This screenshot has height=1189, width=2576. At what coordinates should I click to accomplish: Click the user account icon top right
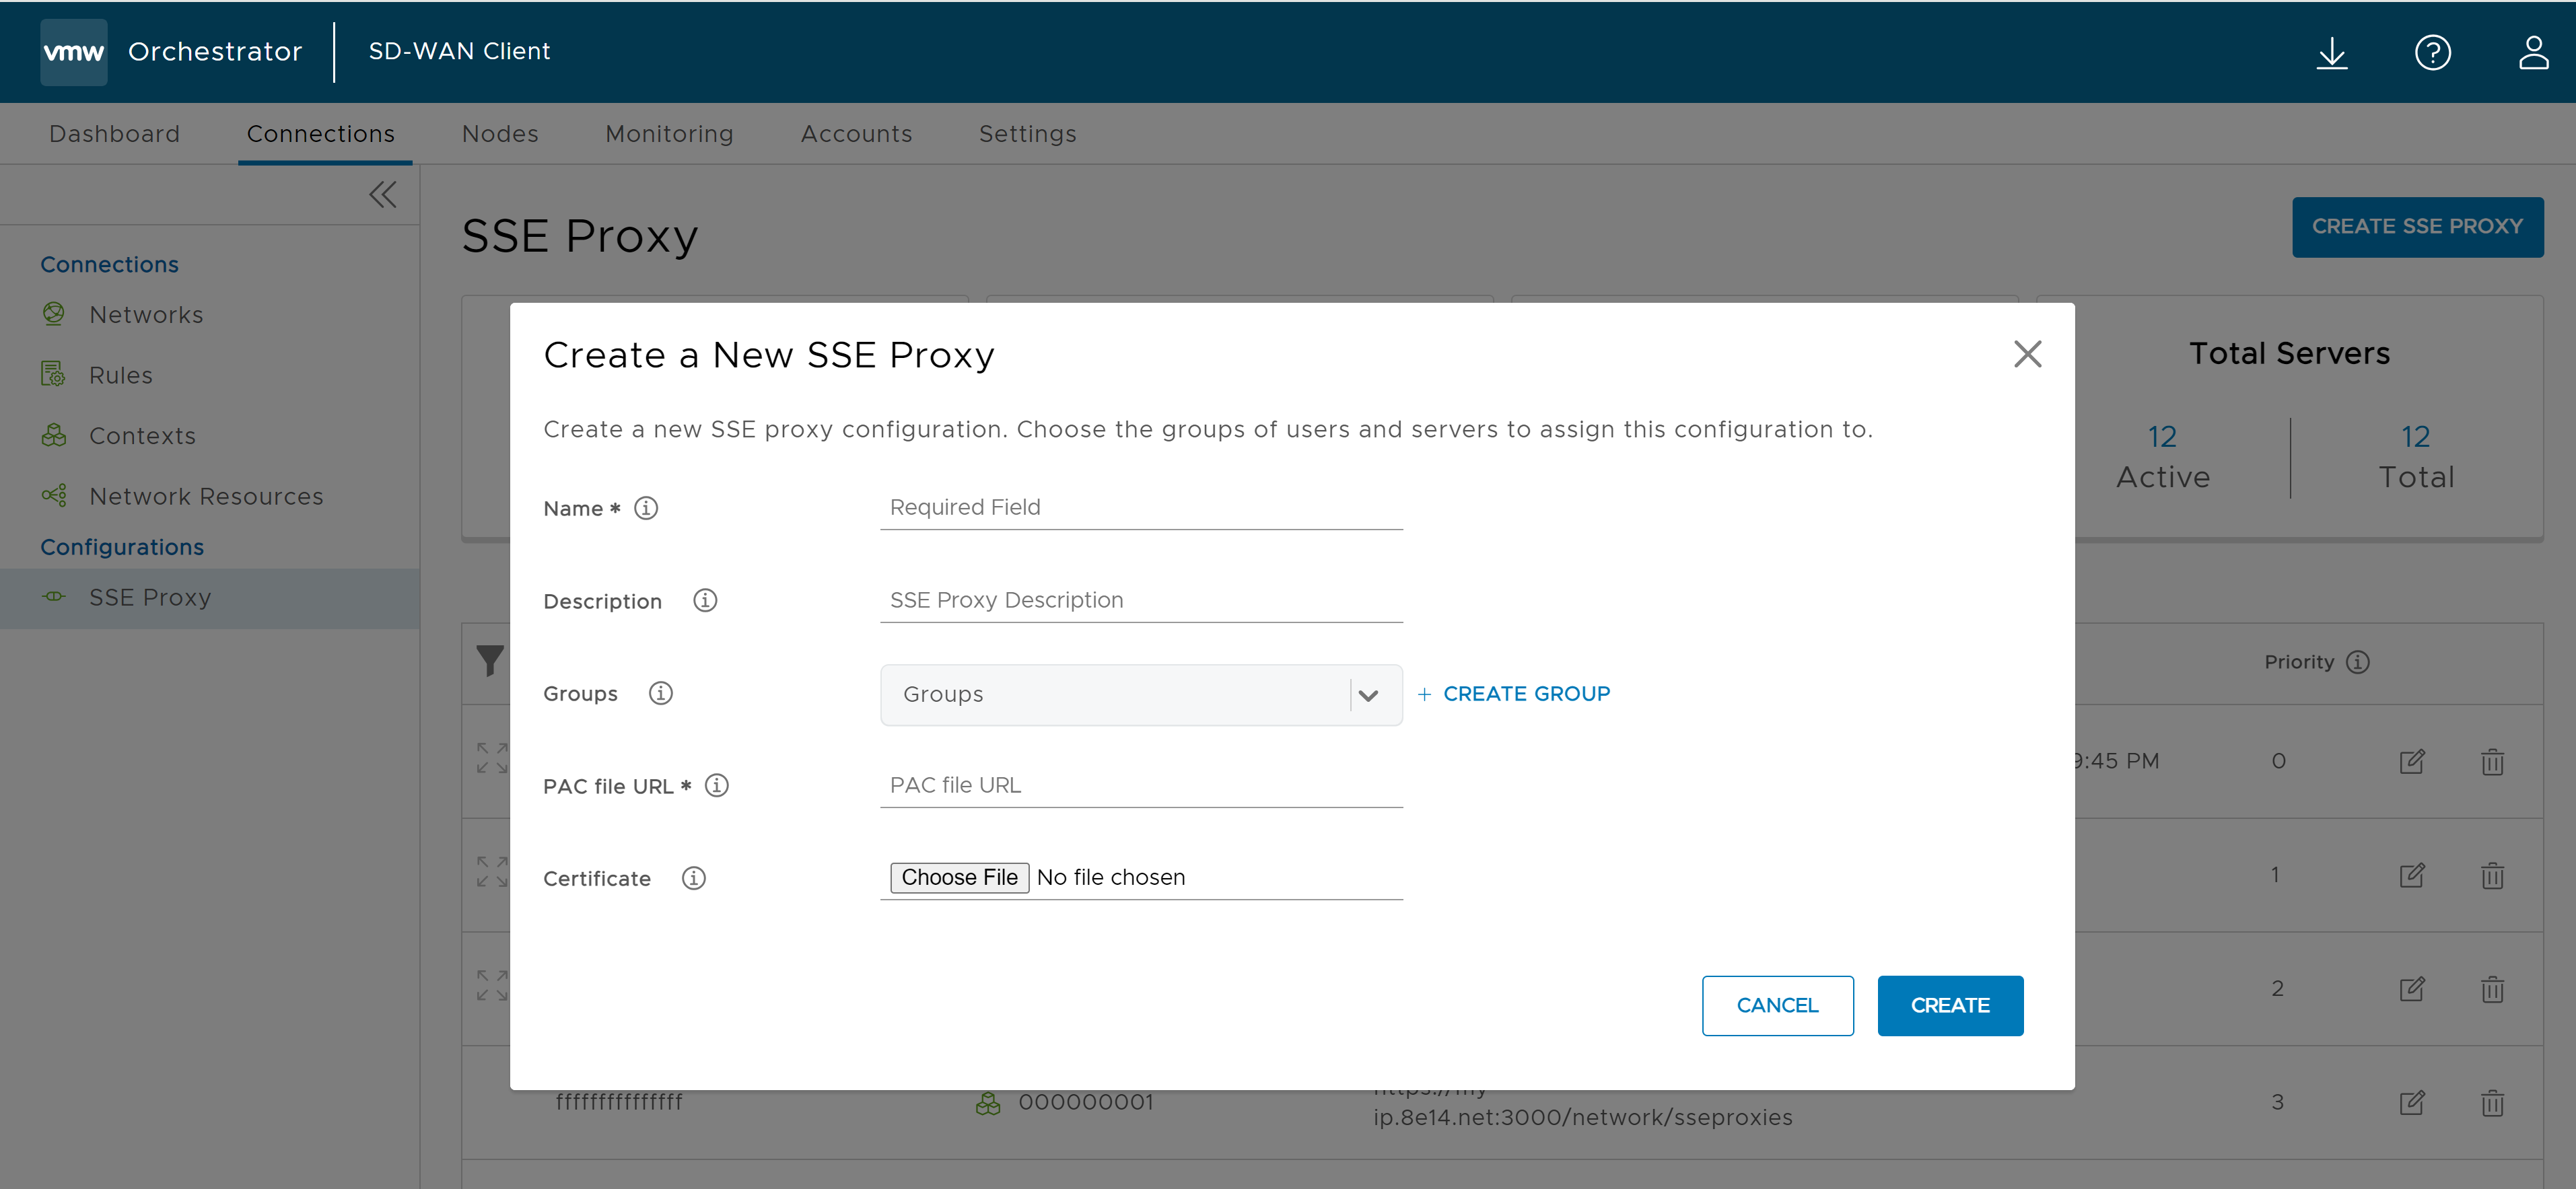2525,51
